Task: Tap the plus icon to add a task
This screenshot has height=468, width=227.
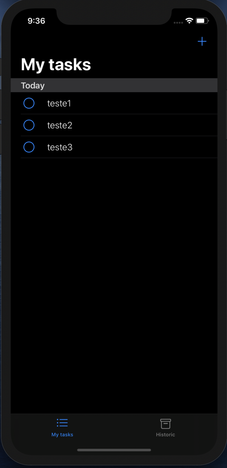Action: [x=202, y=41]
